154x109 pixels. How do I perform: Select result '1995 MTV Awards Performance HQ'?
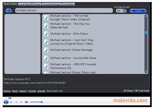click(73, 66)
